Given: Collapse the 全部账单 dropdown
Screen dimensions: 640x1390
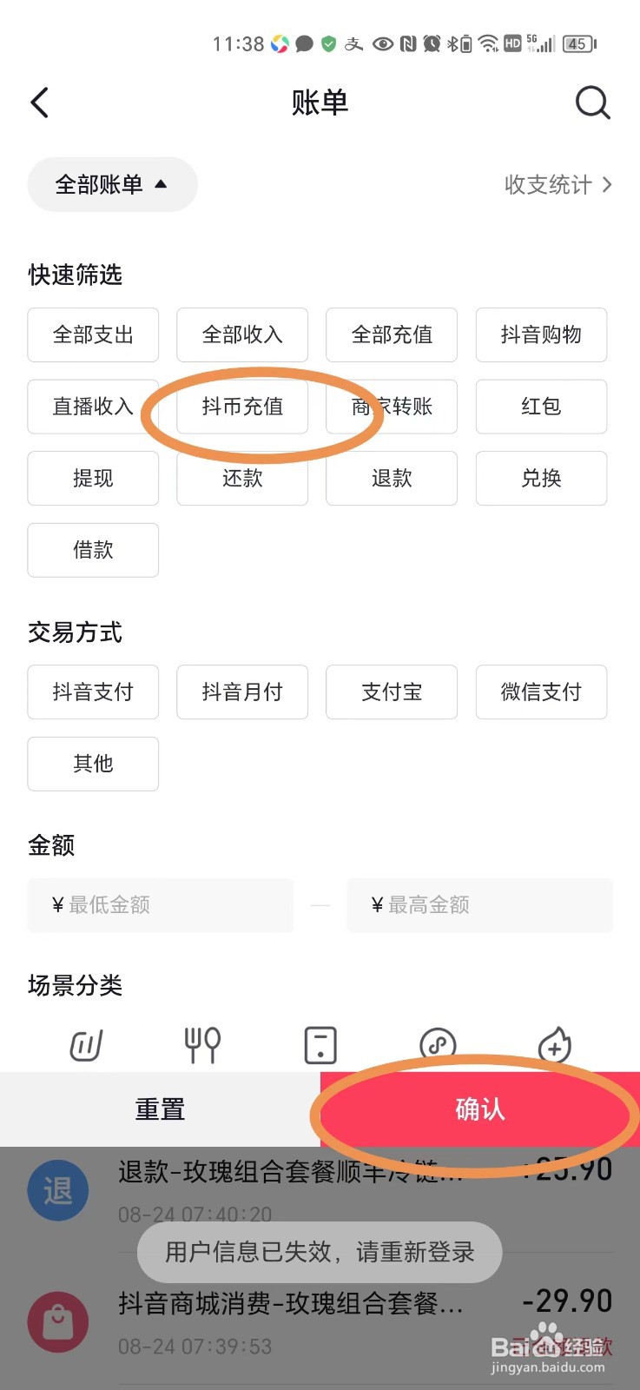Looking at the screenshot, I should point(113,184).
